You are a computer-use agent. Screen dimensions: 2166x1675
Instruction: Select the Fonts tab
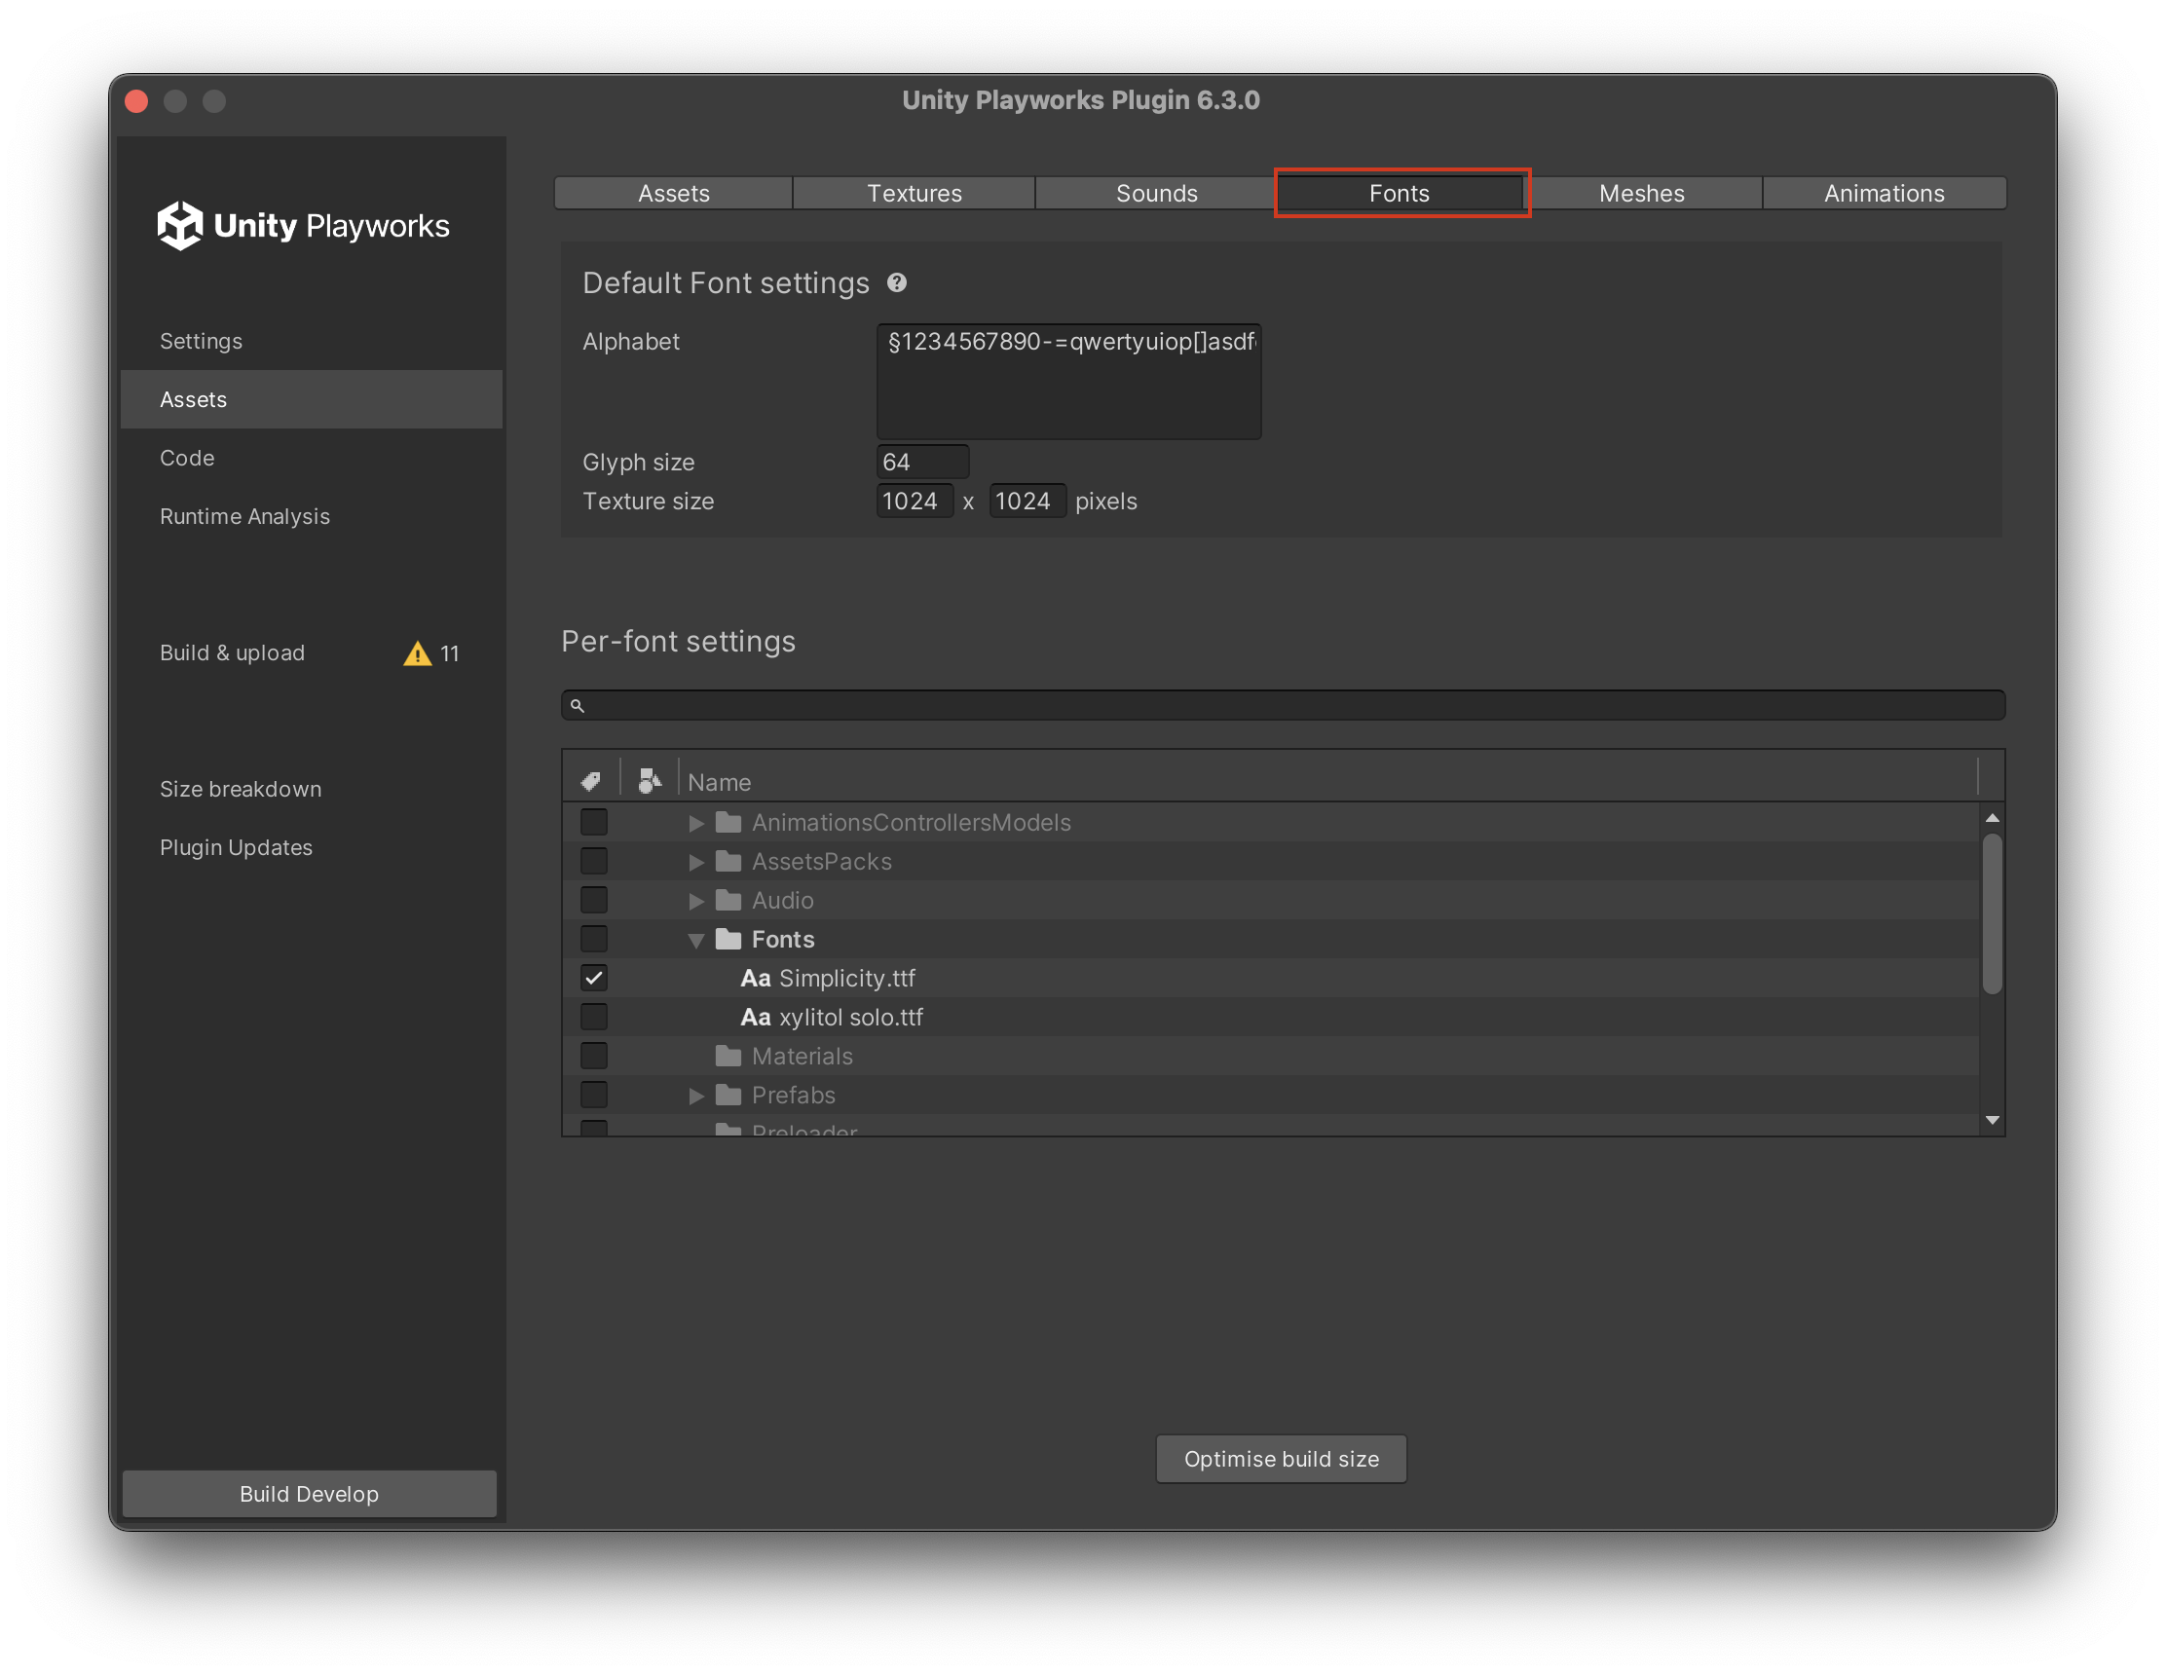tap(1400, 193)
